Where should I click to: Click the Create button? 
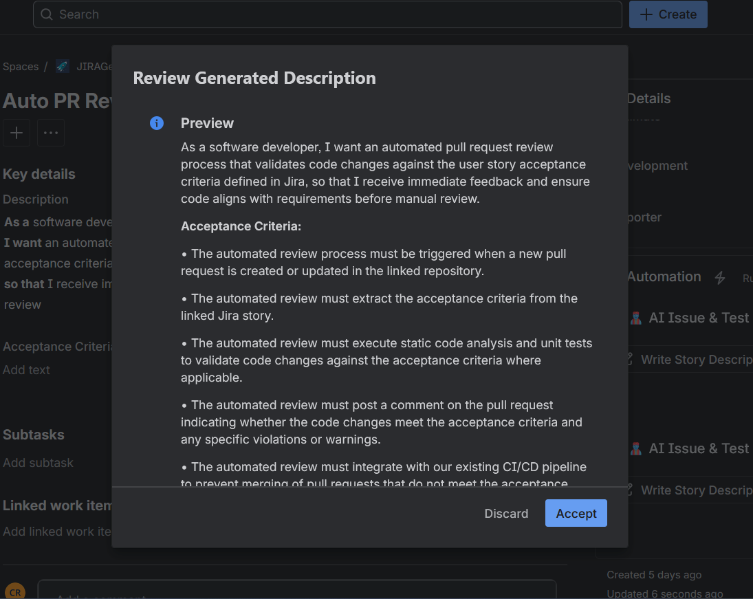coord(668,14)
